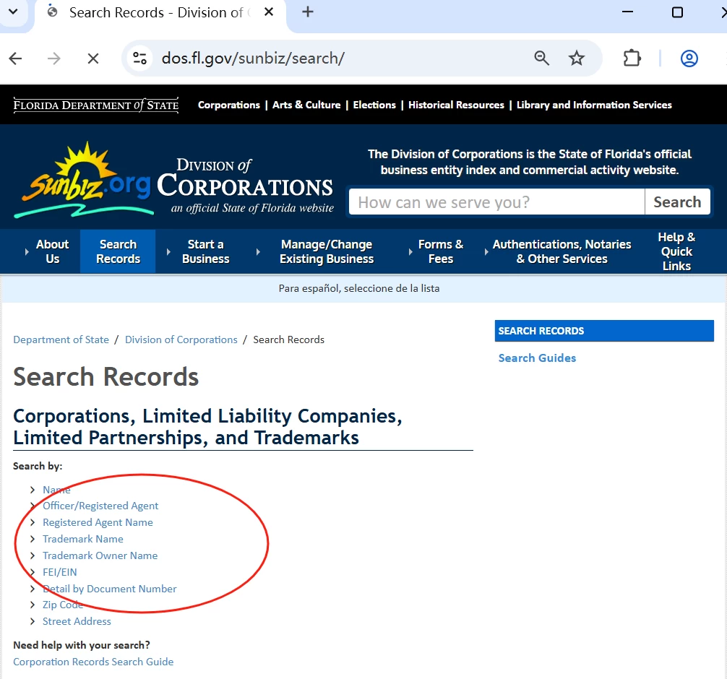Open the extensions puzzle icon
727x679 pixels.
pos(632,59)
